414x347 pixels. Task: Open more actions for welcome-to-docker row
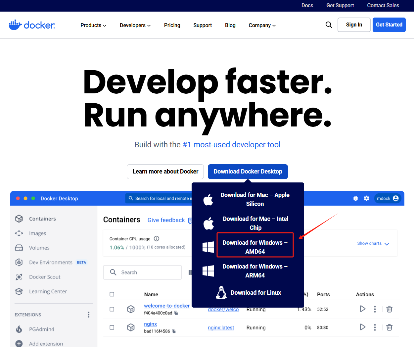pyautogui.click(x=375, y=309)
